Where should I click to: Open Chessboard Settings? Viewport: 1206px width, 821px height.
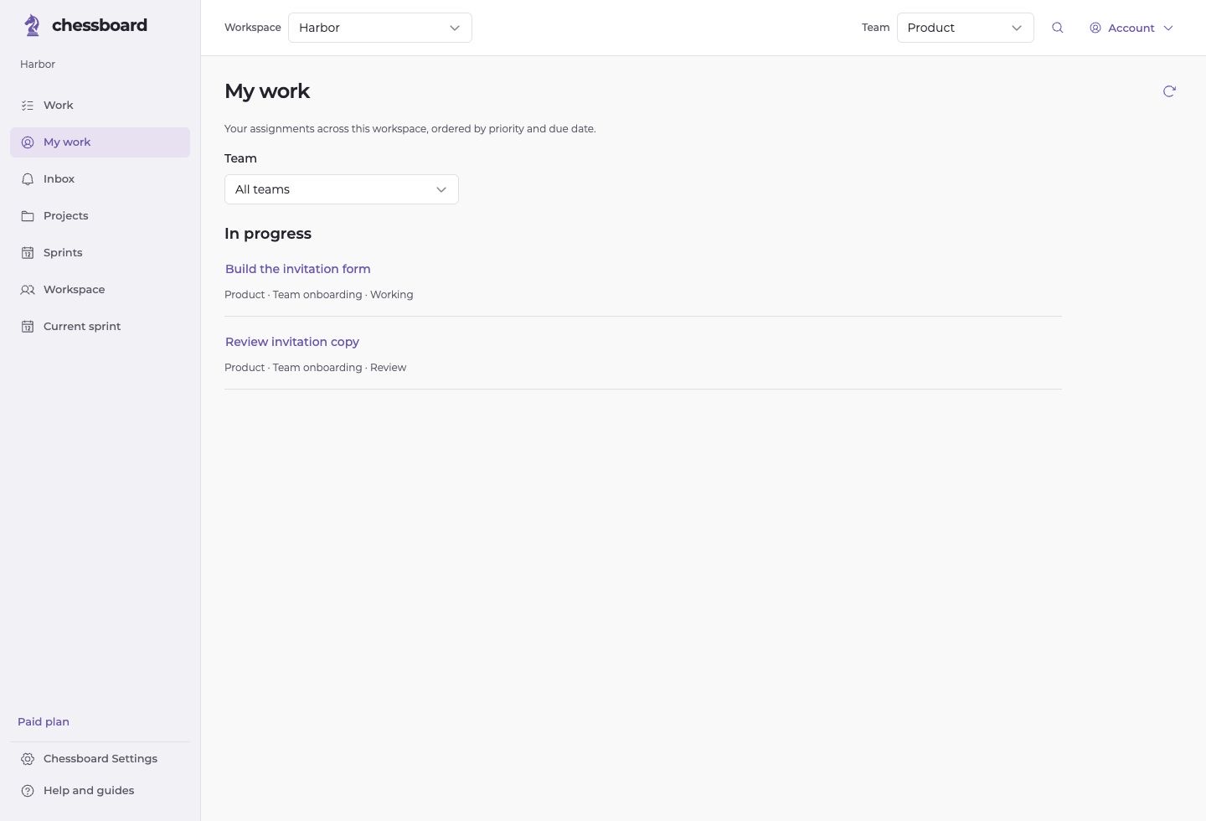click(x=100, y=759)
